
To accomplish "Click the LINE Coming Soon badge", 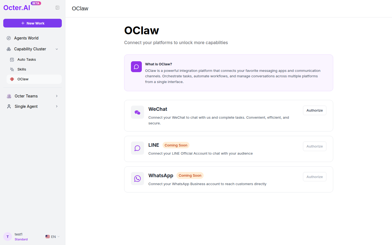I will (x=176, y=145).
